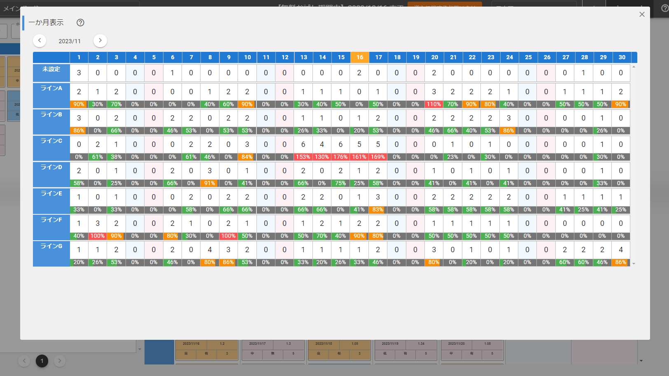Image resolution: width=669 pixels, height=376 pixels.
Task: Select ラインF's 100% bar on day 2
Action: point(98,236)
